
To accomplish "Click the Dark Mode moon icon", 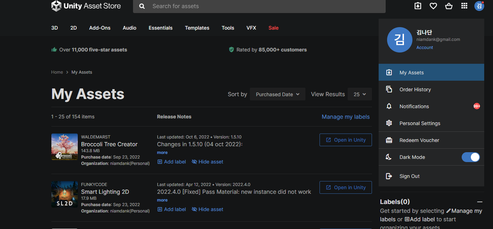I will tap(389, 157).
